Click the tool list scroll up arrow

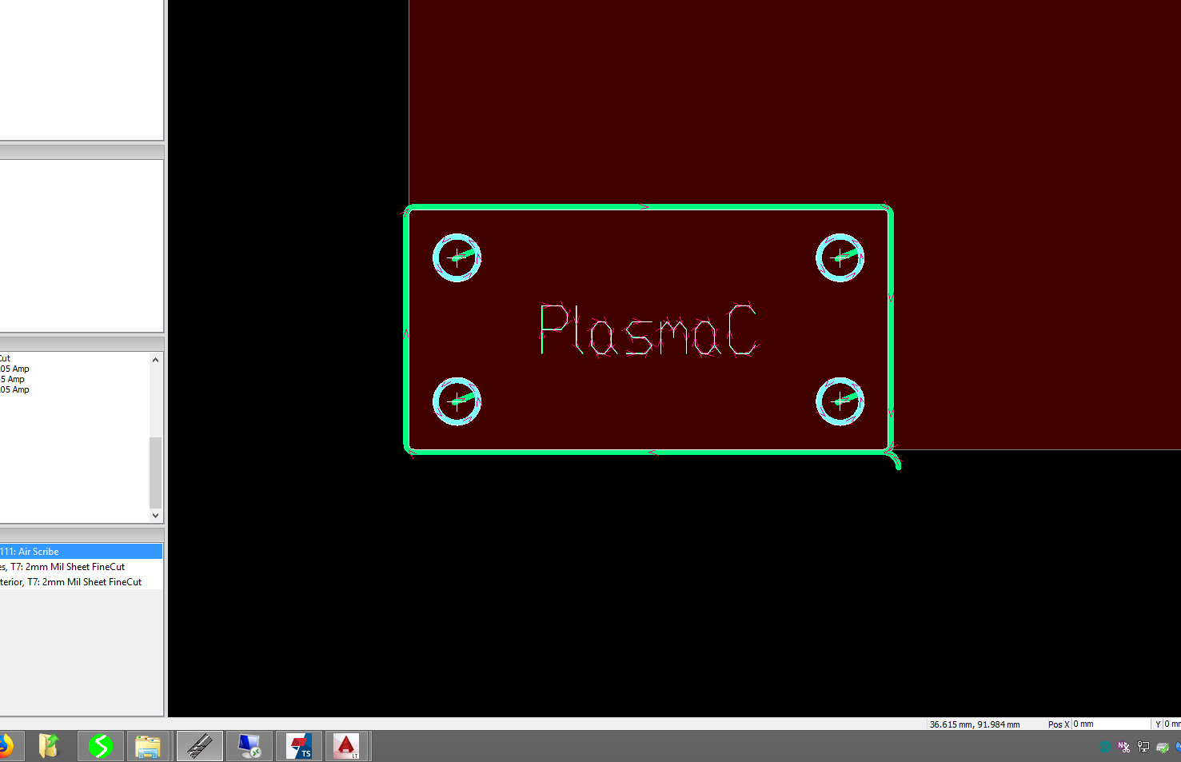point(155,360)
